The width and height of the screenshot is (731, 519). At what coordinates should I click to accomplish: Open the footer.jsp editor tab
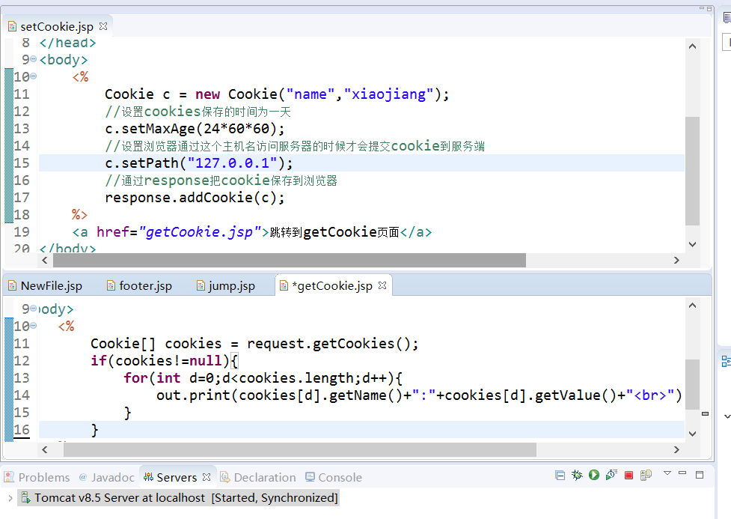[145, 286]
